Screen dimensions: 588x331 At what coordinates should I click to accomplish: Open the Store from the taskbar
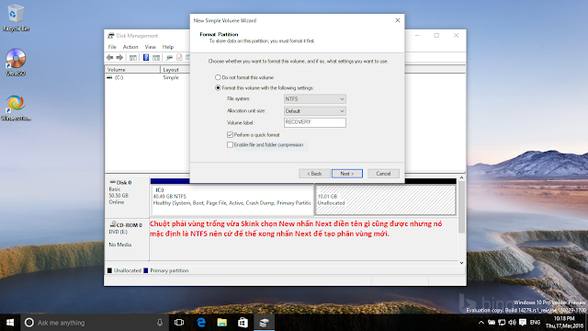click(x=243, y=323)
